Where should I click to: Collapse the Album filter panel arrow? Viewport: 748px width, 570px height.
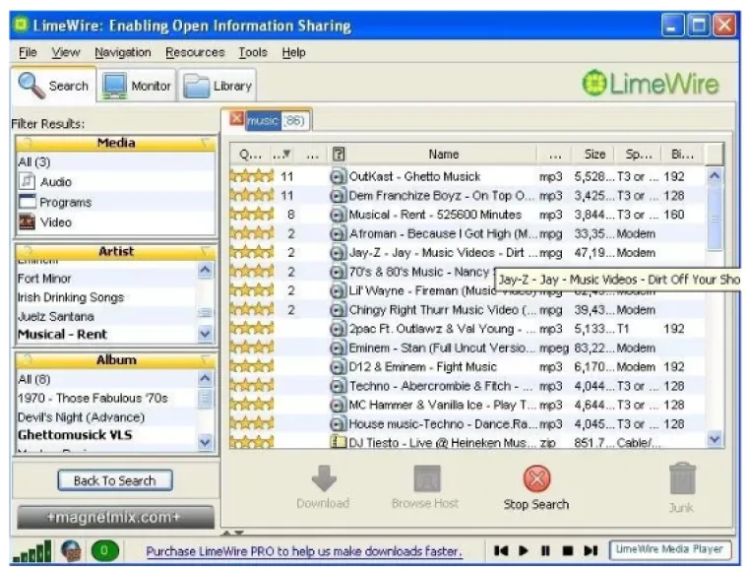[x=205, y=360]
